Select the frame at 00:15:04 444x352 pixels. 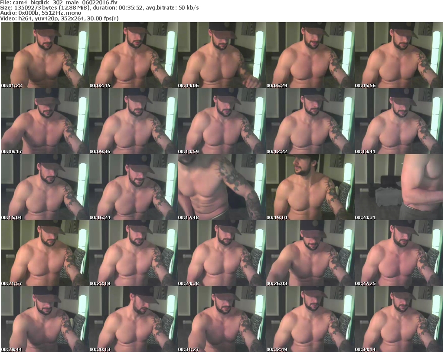tap(45, 188)
